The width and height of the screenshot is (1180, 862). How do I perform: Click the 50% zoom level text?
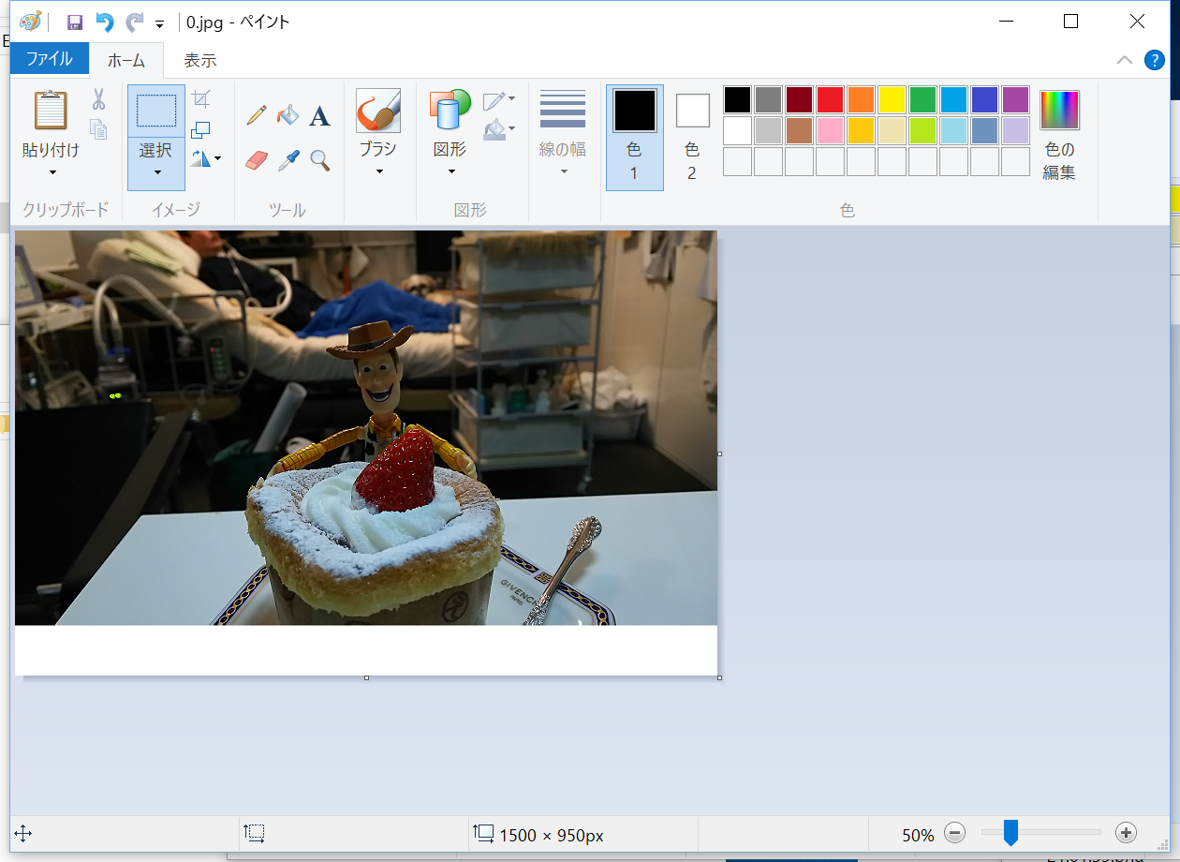918,835
